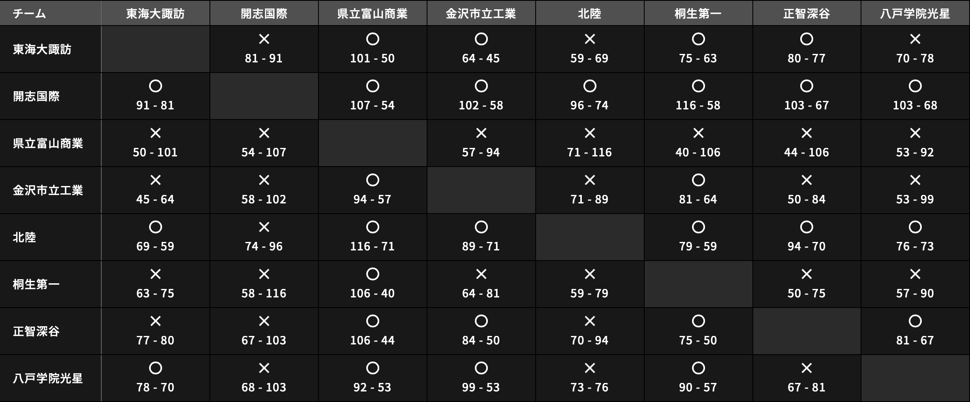Click the win circle above 101 - 50

click(372, 39)
